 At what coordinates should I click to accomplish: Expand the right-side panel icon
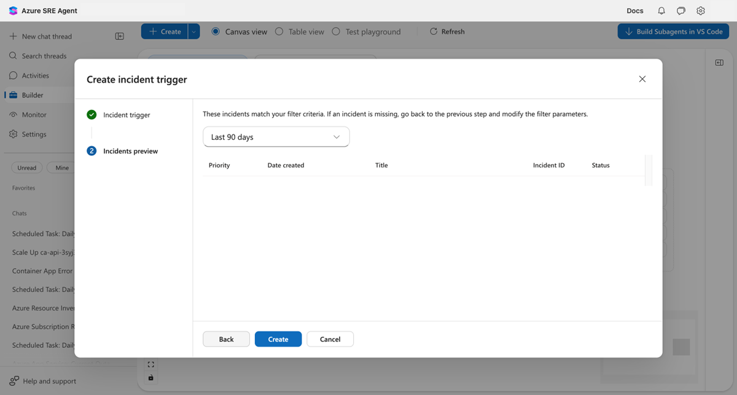click(719, 62)
